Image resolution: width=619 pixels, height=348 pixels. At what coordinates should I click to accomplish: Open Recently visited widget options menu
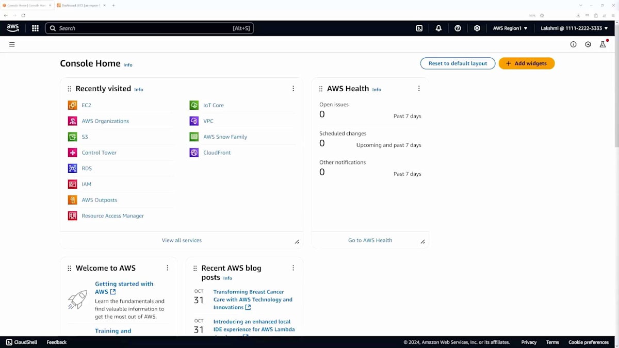pyautogui.click(x=293, y=89)
